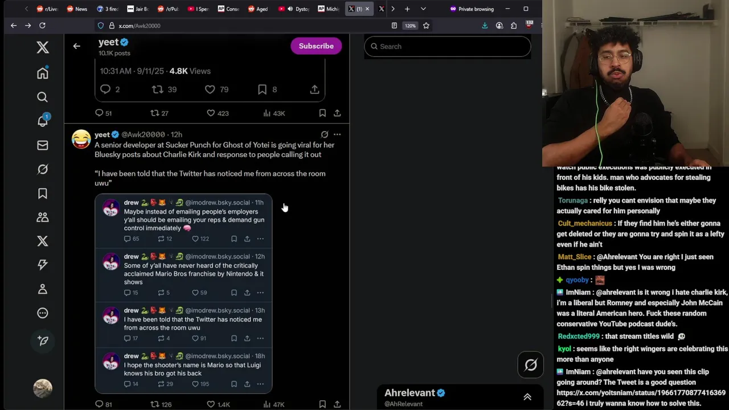Toggle reader view icon in address bar
729x410 pixels.
pos(394,26)
